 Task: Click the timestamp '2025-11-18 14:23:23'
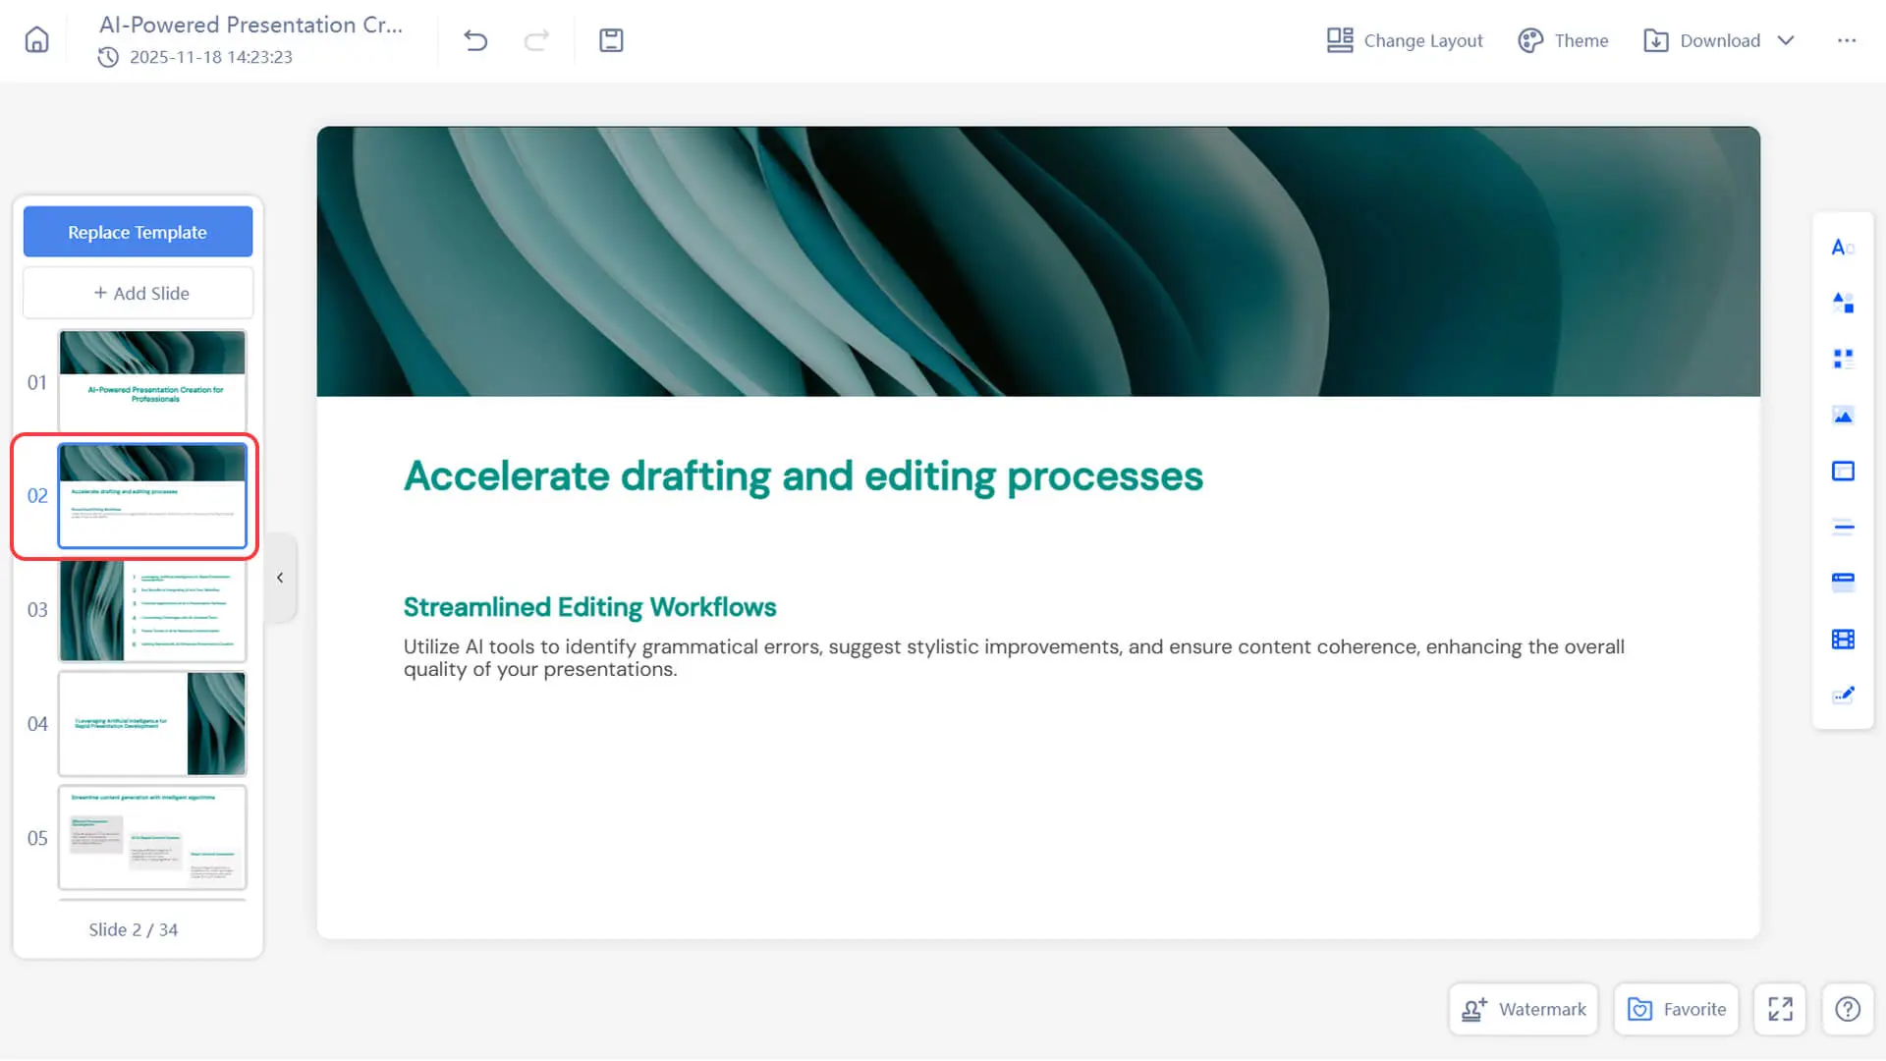(211, 57)
